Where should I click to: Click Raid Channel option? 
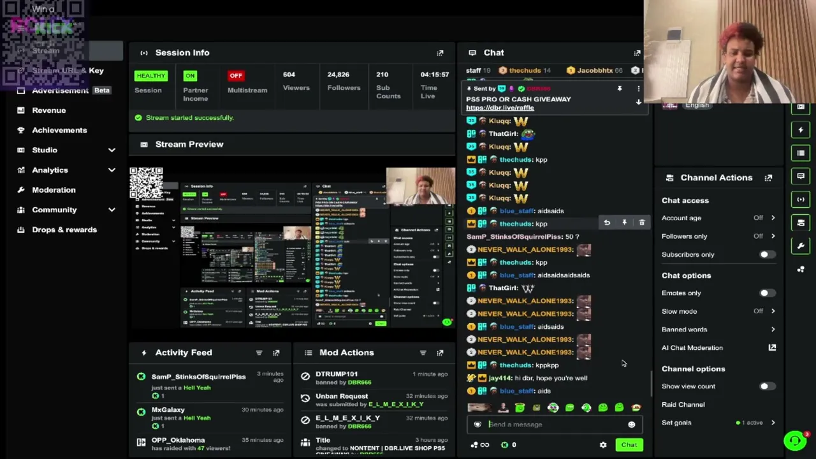click(683, 405)
